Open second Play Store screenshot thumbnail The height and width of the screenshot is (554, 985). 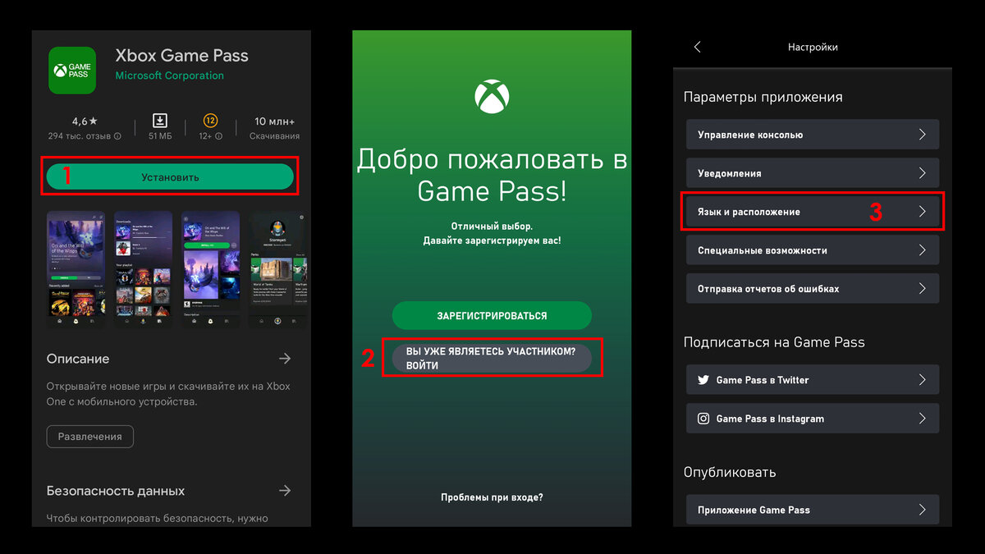(x=143, y=270)
